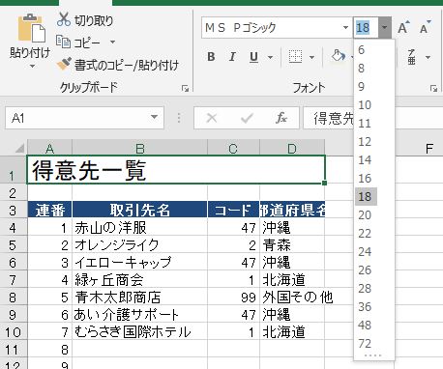Open the フォント dialog launcher
Screen dimensions: 443x369
pos(433,89)
